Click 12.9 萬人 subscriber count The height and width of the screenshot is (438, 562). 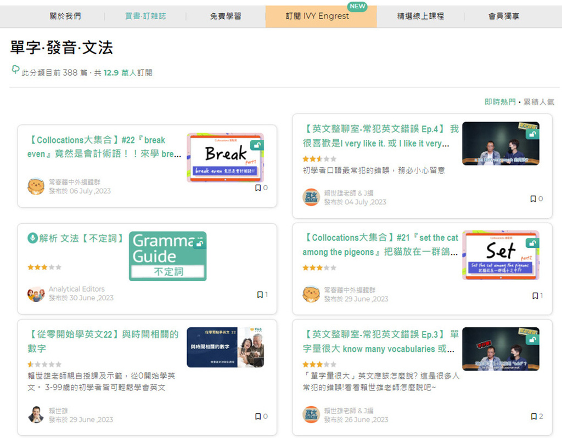(x=120, y=73)
